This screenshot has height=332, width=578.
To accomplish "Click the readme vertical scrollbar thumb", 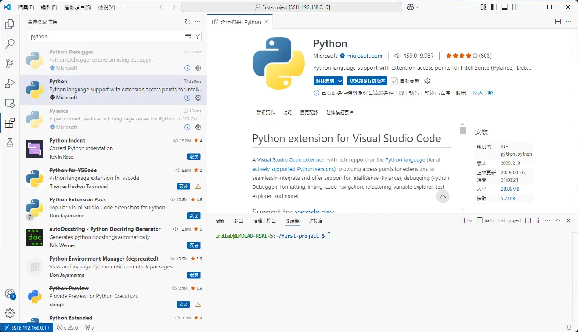I will [x=463, y=131].
